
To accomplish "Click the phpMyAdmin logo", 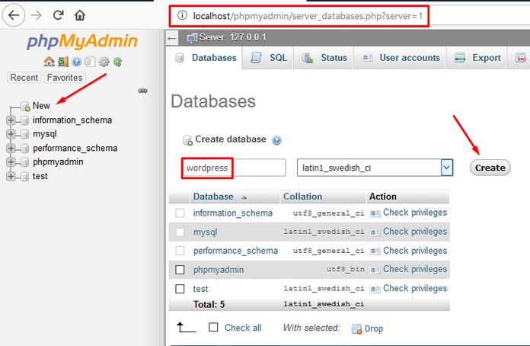I will point(82,41).
